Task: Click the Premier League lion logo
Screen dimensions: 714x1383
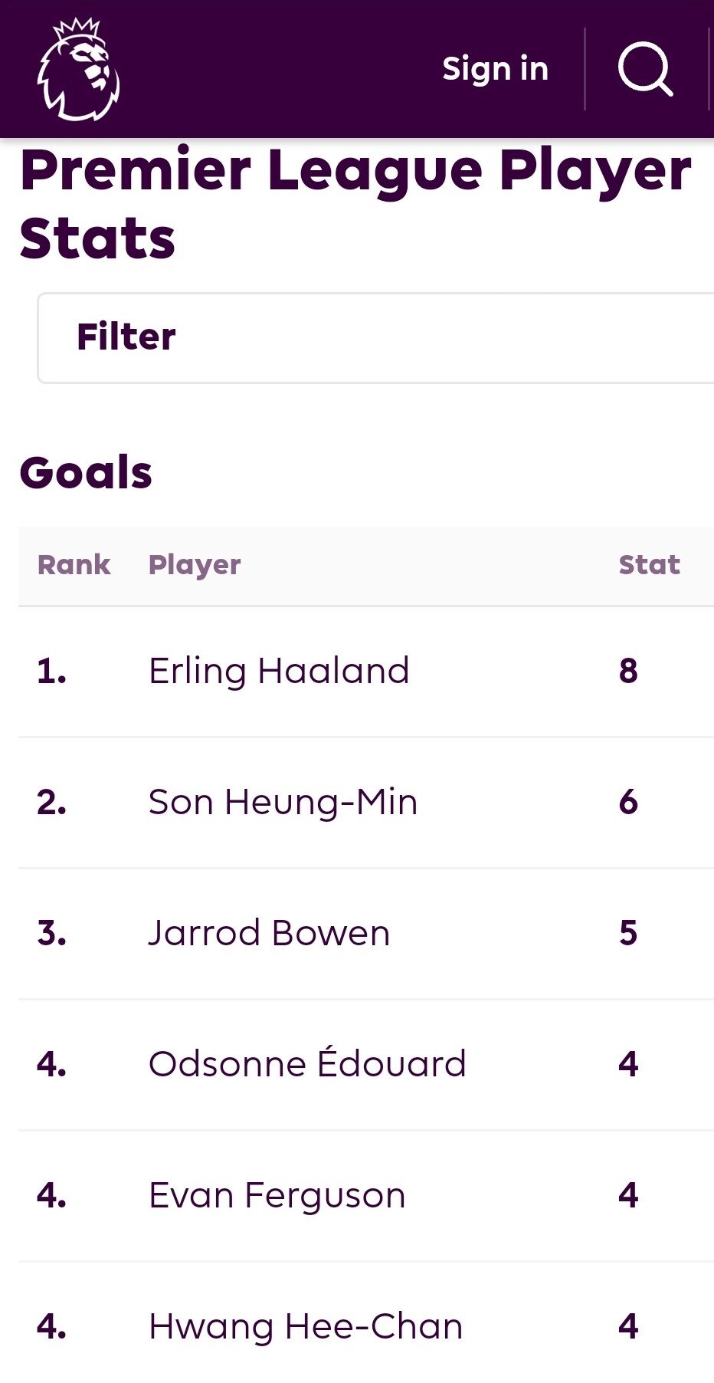Action: [x=78, y=69]
